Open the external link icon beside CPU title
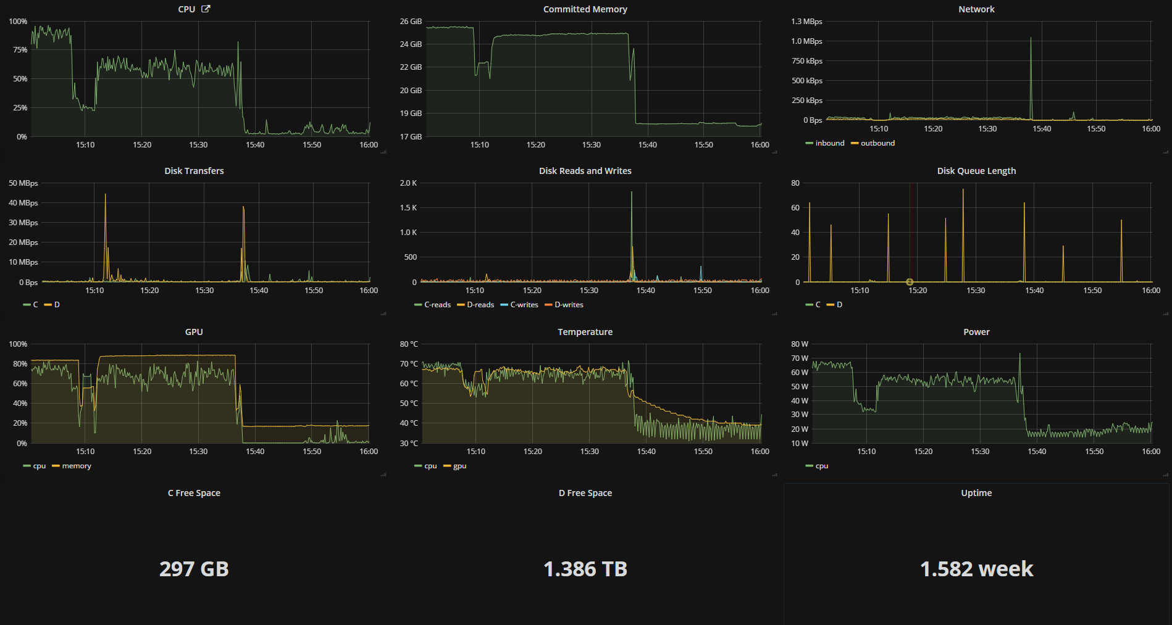1172x625 pixels. [206, 9]
